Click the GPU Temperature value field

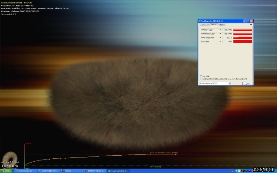(x=227, y=38)
